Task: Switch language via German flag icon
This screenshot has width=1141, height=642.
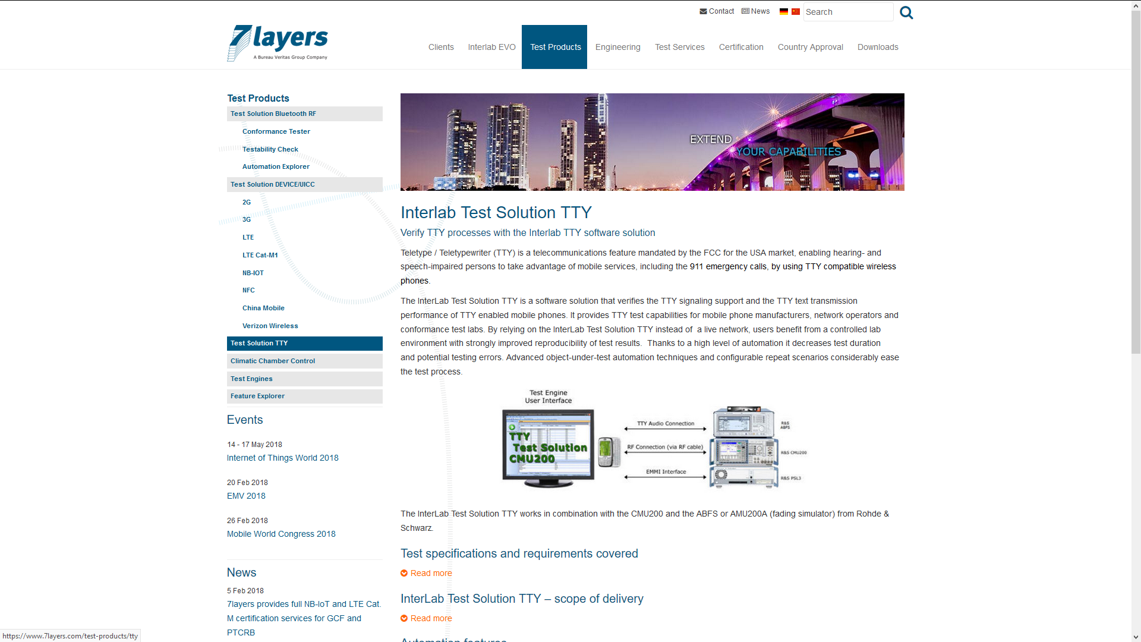Action: pyautogui.click(x=783, y=11)
